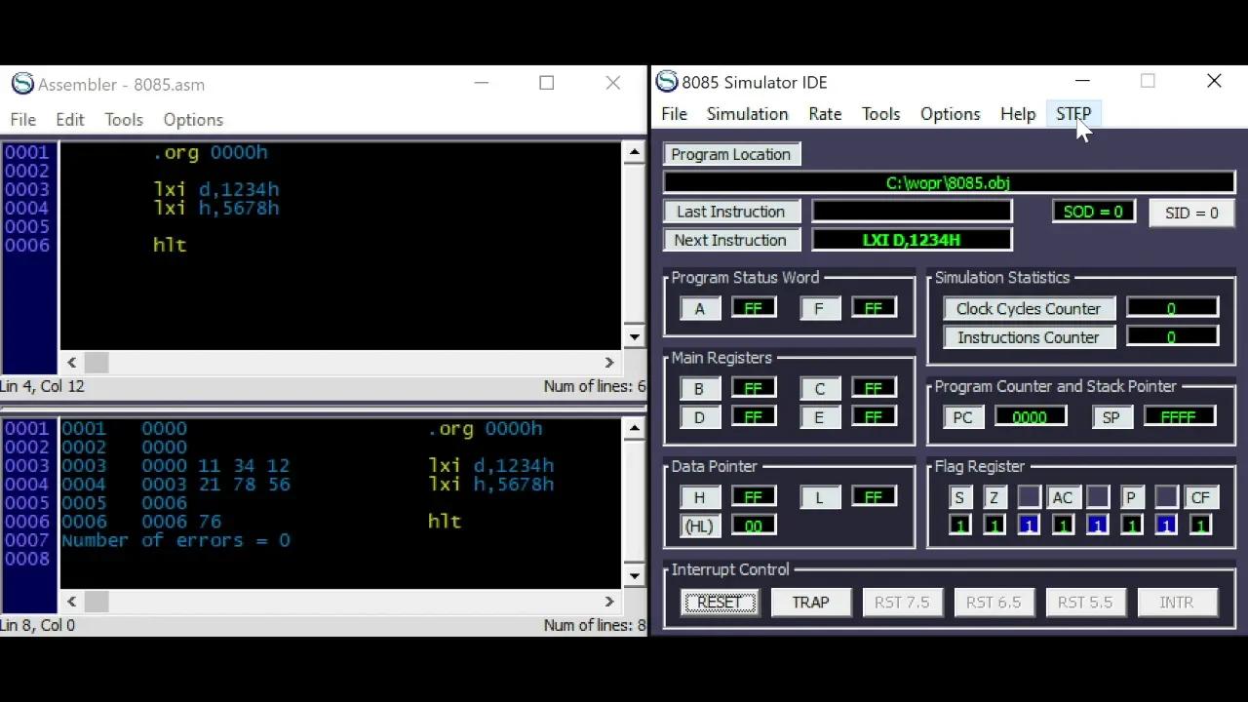Click the right scroll arrow below the assembly listing
This screenshot has width=1248, height=702.
point(609,601)
